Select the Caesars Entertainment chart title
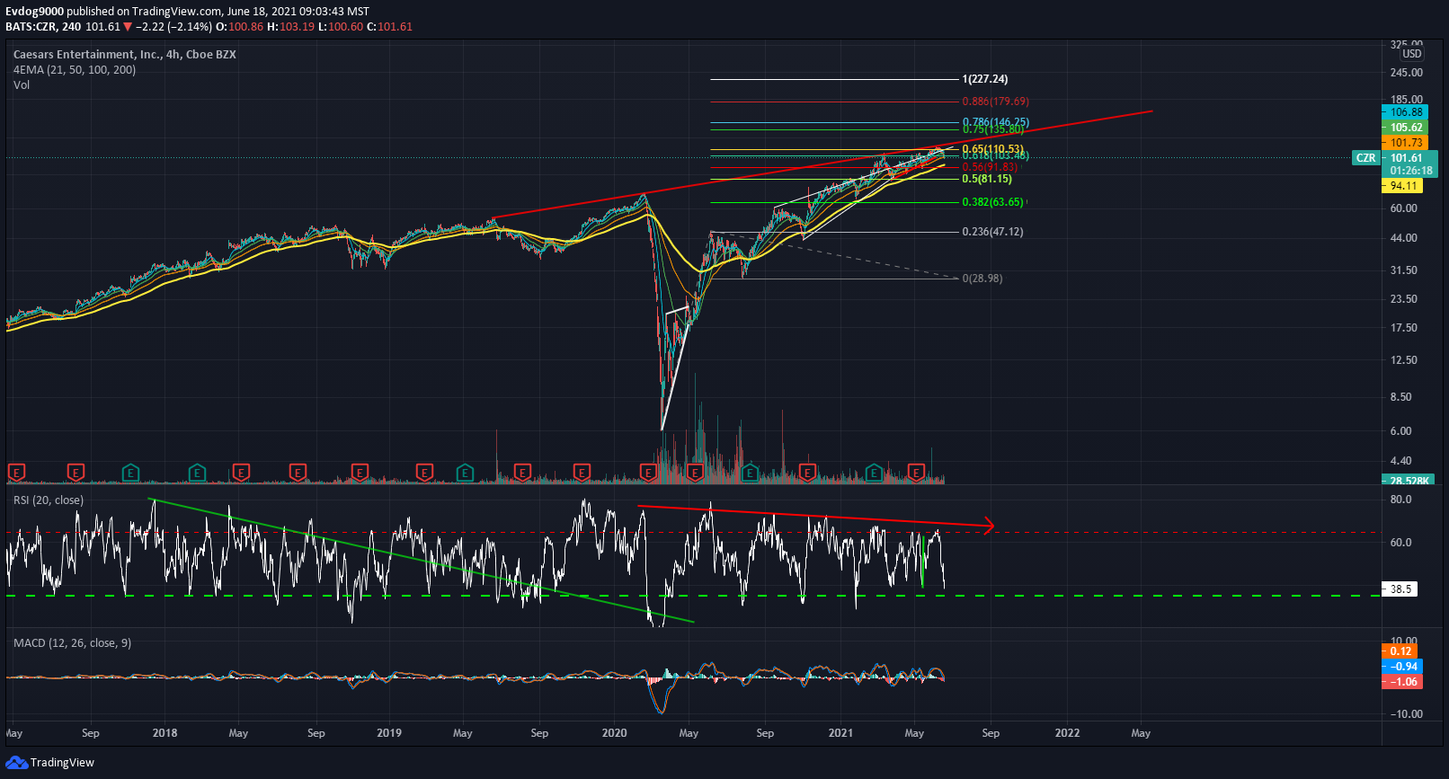 click(x=125, y=55)
